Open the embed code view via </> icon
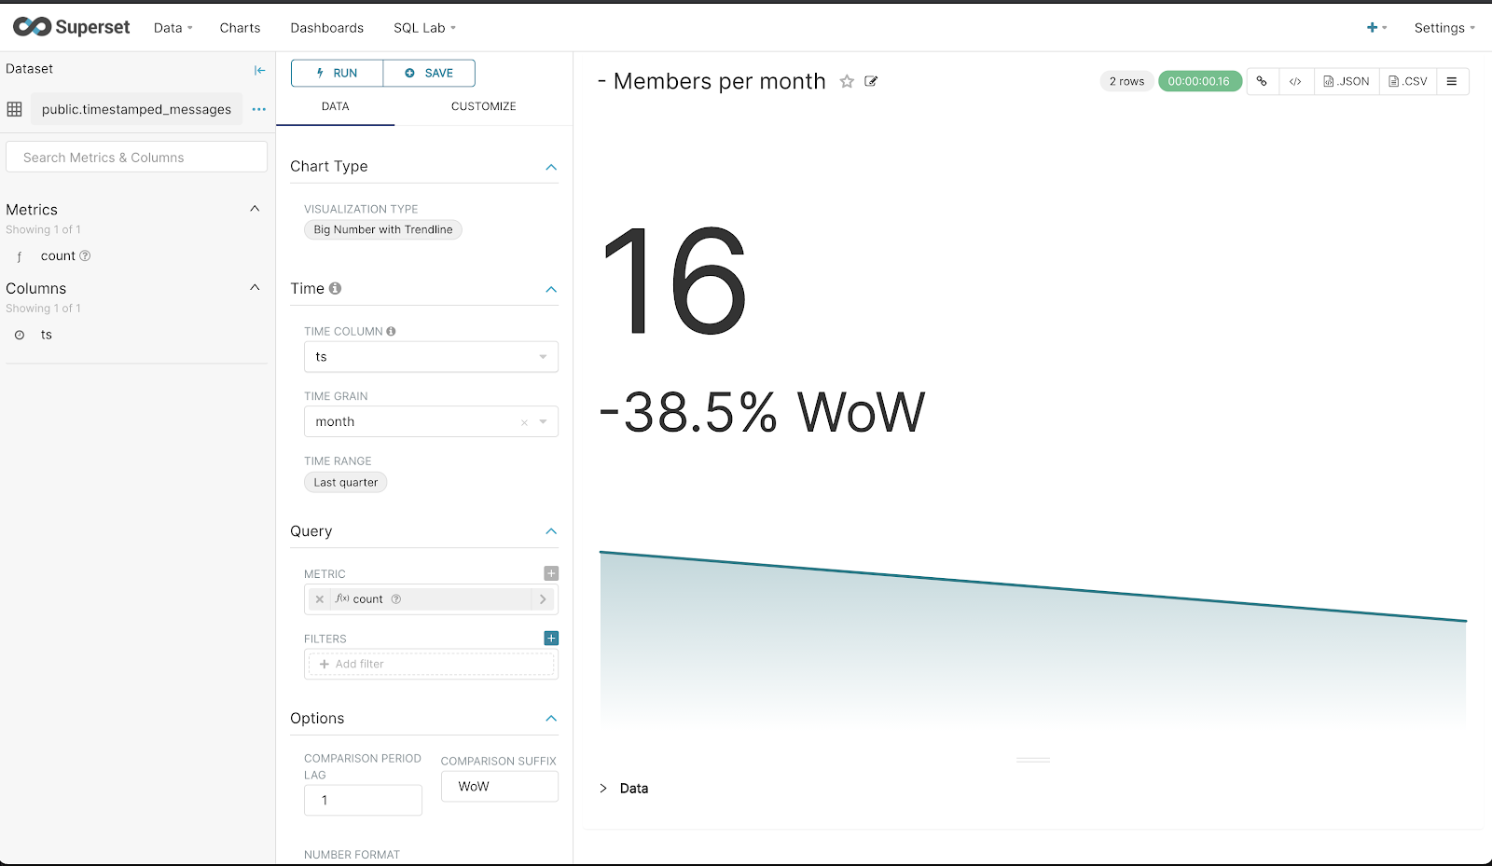Screen dimensions: 1492x866 coord(1296,81)
